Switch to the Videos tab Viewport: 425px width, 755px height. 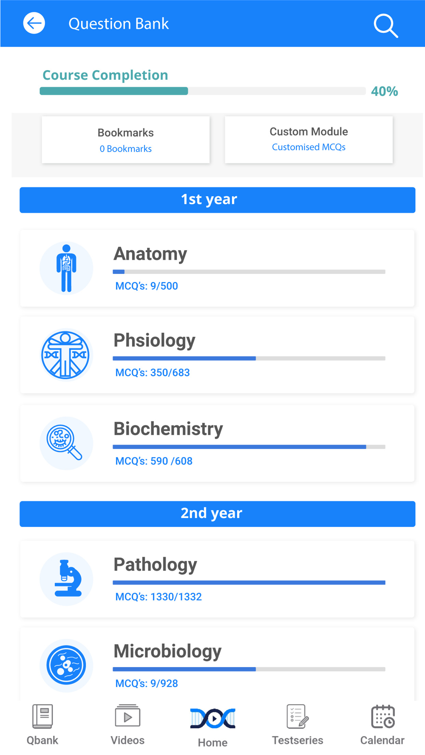pyautogui.click(x=127, y=724)
